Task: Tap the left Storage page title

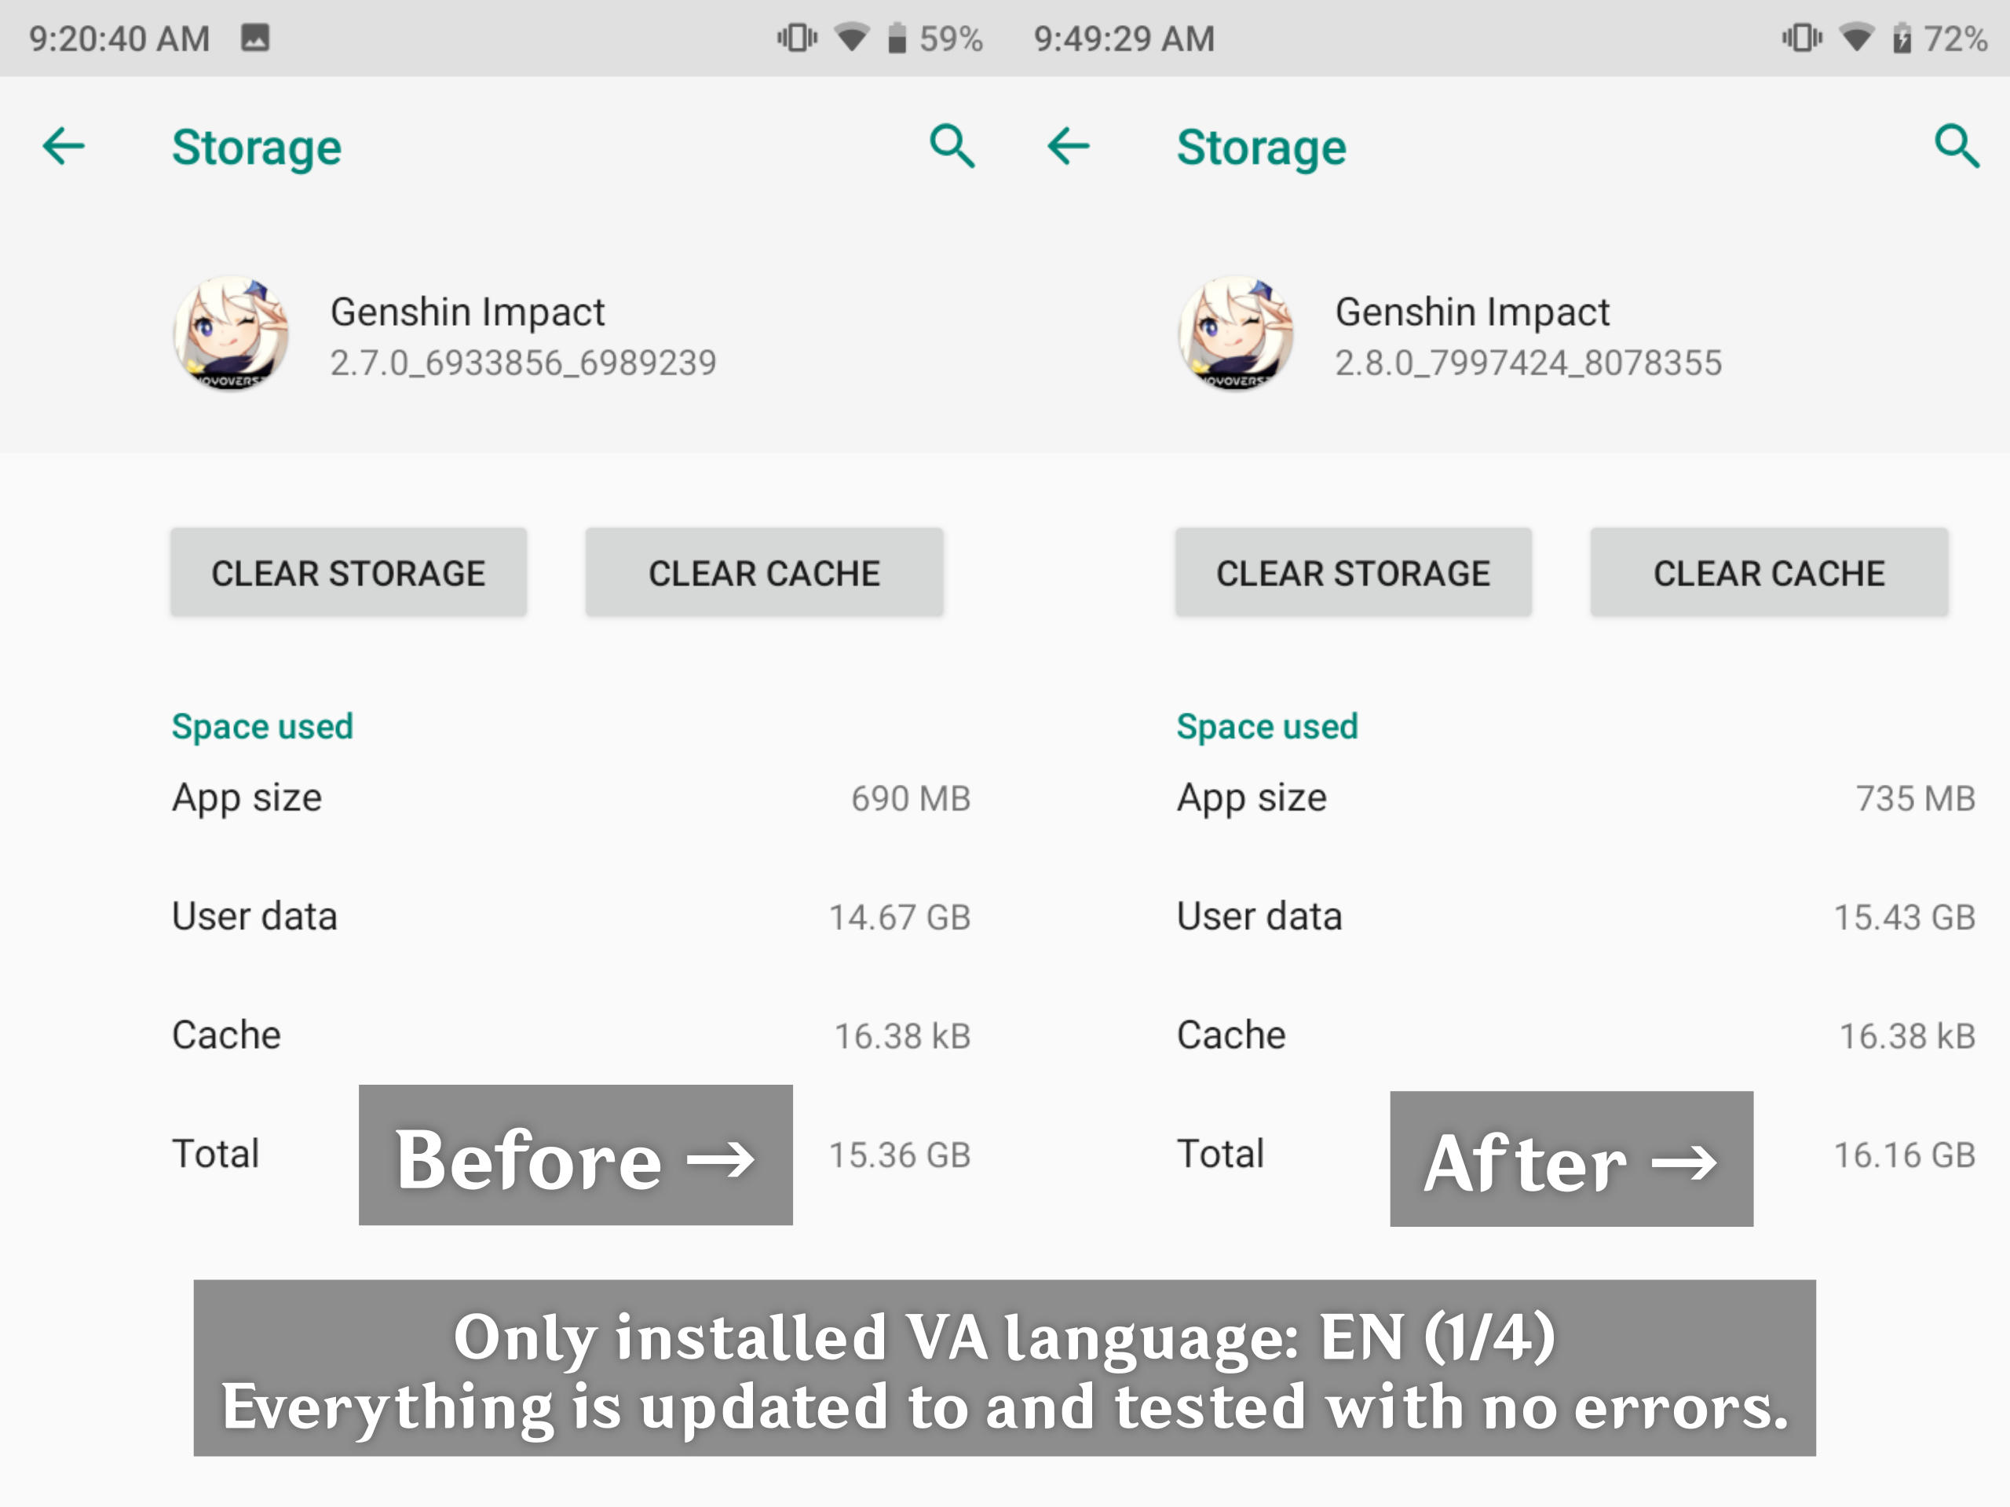Action: pos(258,147)
